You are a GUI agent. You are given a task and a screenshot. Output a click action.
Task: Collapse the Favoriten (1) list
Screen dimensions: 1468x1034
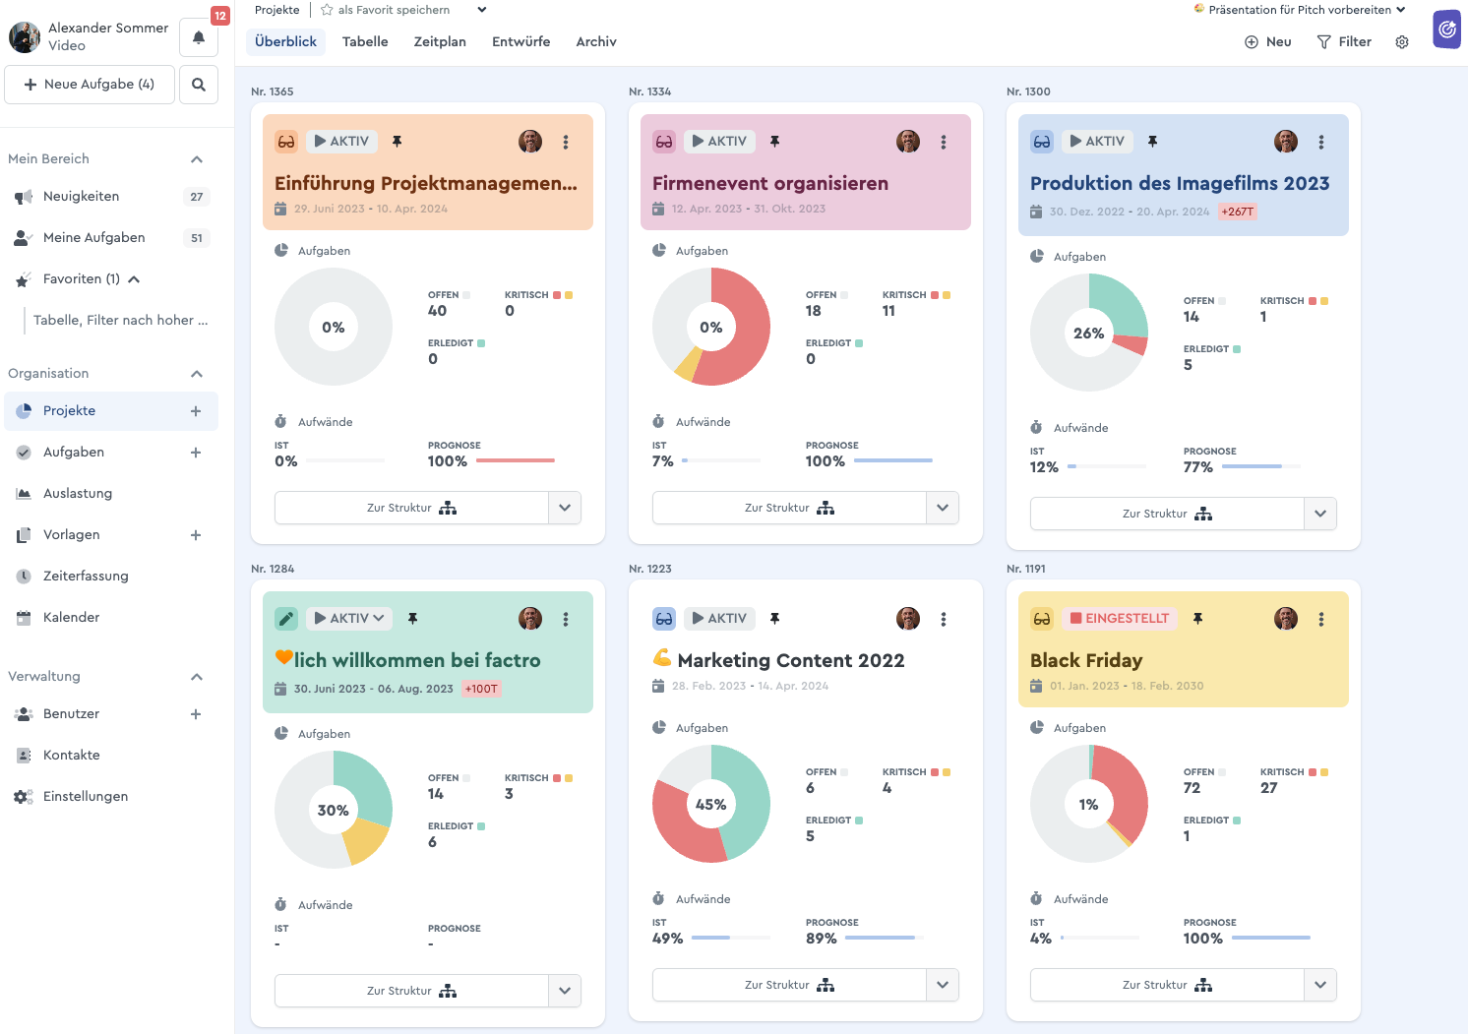[x=134, y=279]
